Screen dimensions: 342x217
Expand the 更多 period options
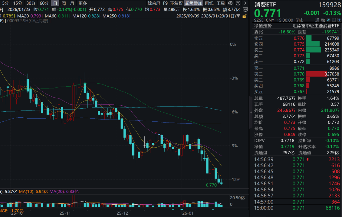(x=82, y=3)
